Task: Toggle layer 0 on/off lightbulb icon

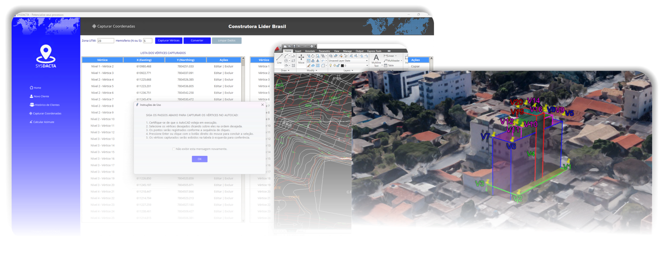Action: [x=330, y=66]
